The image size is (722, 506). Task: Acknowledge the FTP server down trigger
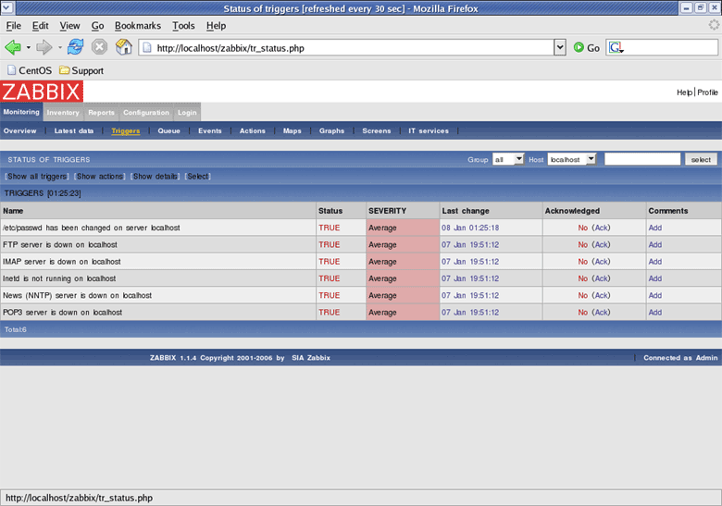click(602, 245)
